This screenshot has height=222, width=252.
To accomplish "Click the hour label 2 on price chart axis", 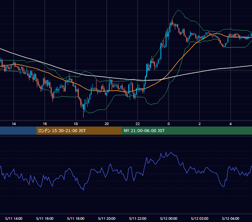I will coord(200,124).
